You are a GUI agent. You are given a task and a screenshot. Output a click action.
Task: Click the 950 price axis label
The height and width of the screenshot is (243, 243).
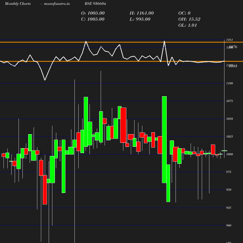[x=228, y=190]
